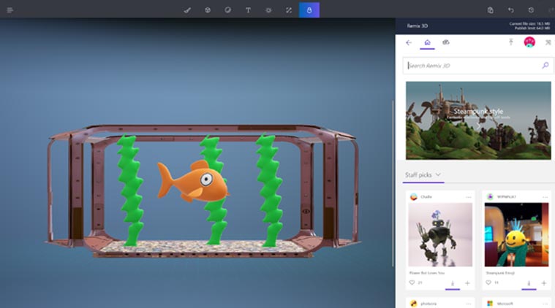The width and height of the screenshot is (555, 308).
Task: Select the Canvas tool
Action: tap(289, 10)
